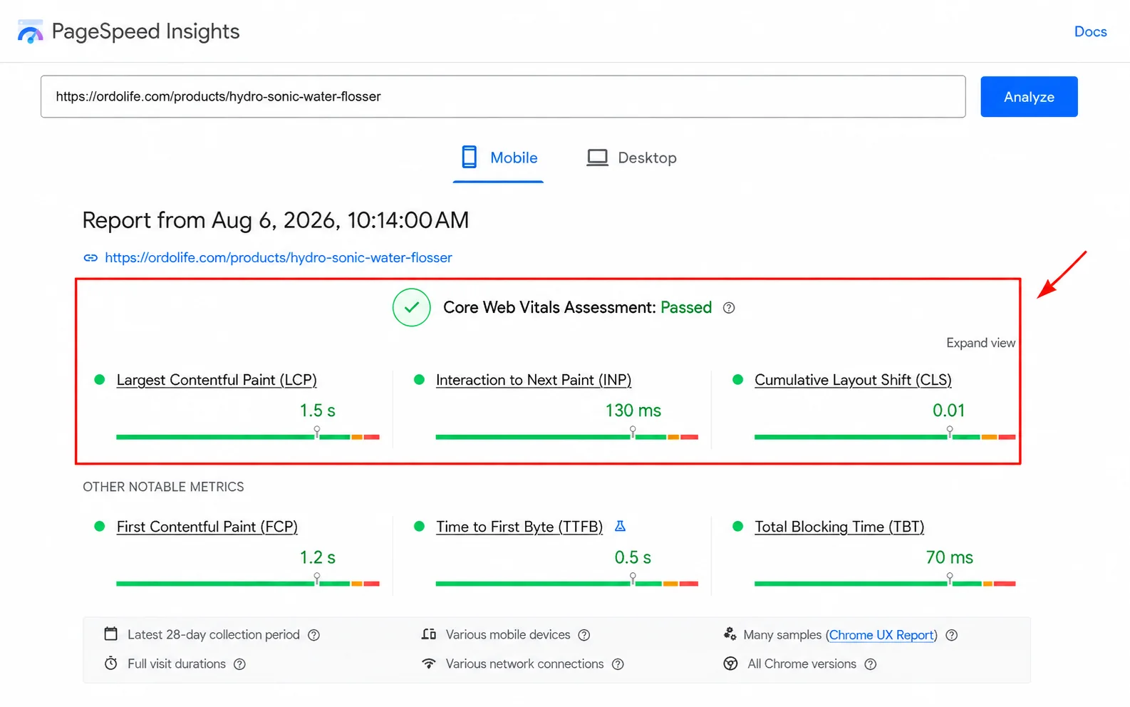Open help icon next to Passed

point(729,308)
